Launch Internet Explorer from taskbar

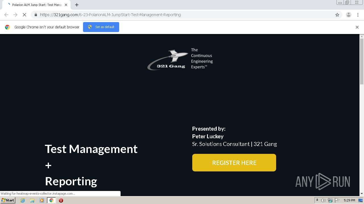pyautogui.click(x=22, y=200)
